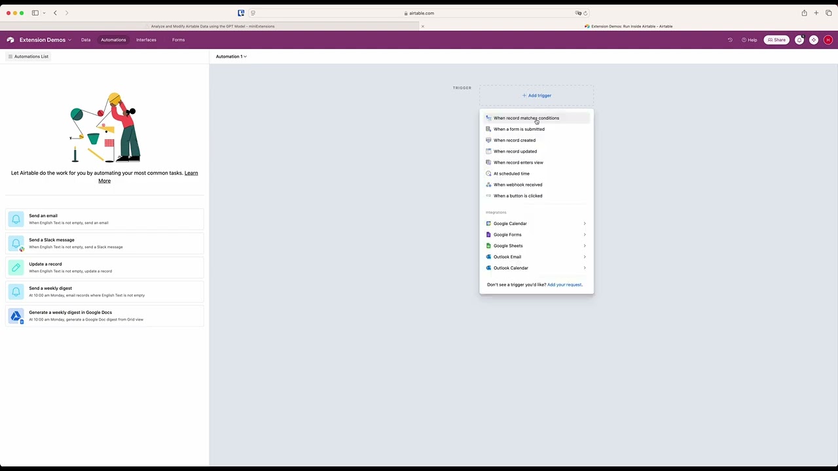Pick Generate a weekly digest in Google Docs
Image resolution: width=838 pixels, height=471 pixels.
105,316
